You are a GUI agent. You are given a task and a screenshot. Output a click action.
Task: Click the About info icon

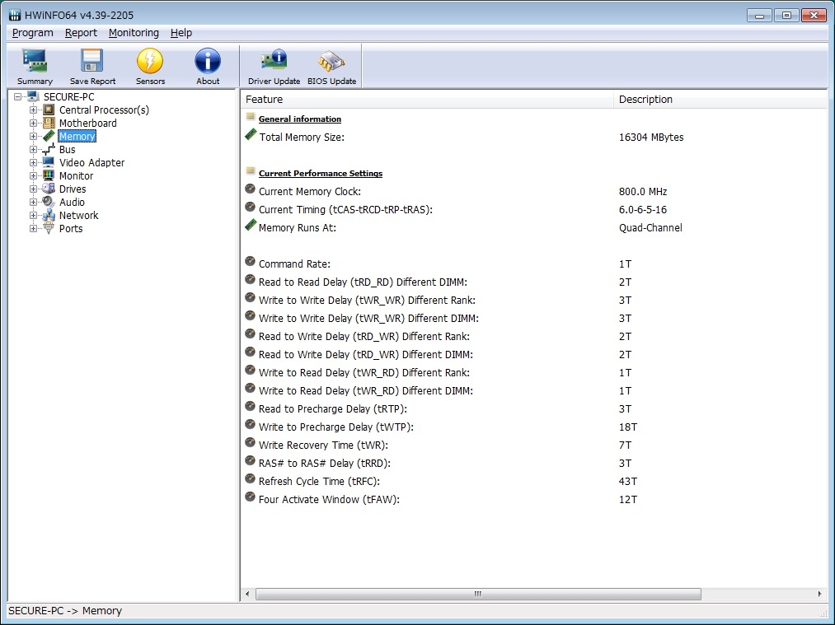[x=208, y=61]
